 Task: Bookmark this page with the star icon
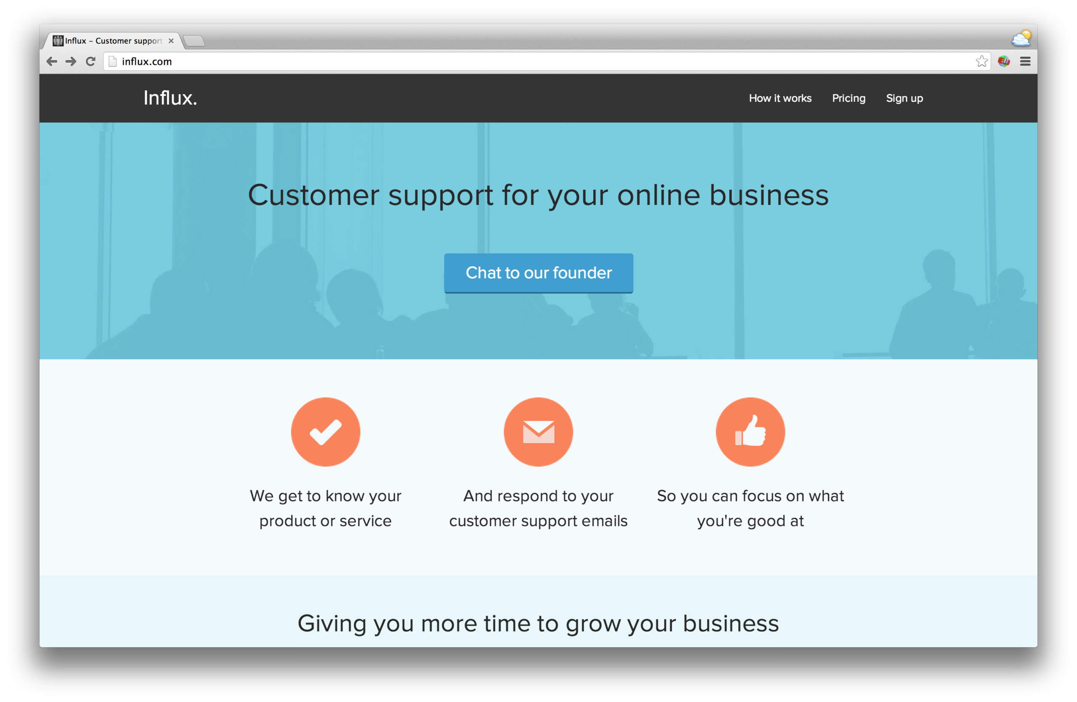click(x=981, y=61)
